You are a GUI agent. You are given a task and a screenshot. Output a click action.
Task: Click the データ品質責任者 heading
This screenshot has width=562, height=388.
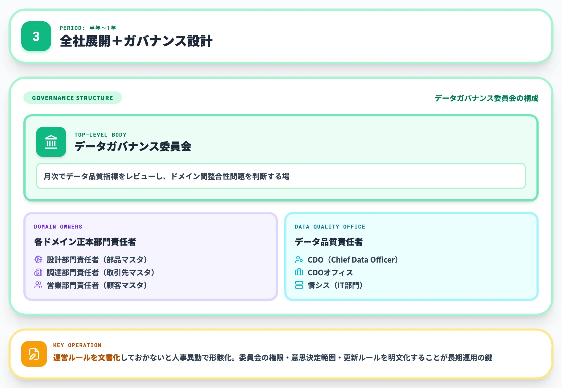(x=329, y=242)
